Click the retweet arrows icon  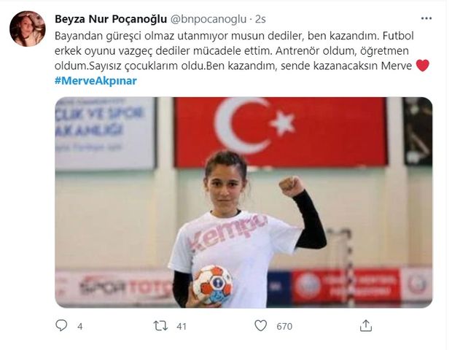pyautogui.click(x=160, y=326)
